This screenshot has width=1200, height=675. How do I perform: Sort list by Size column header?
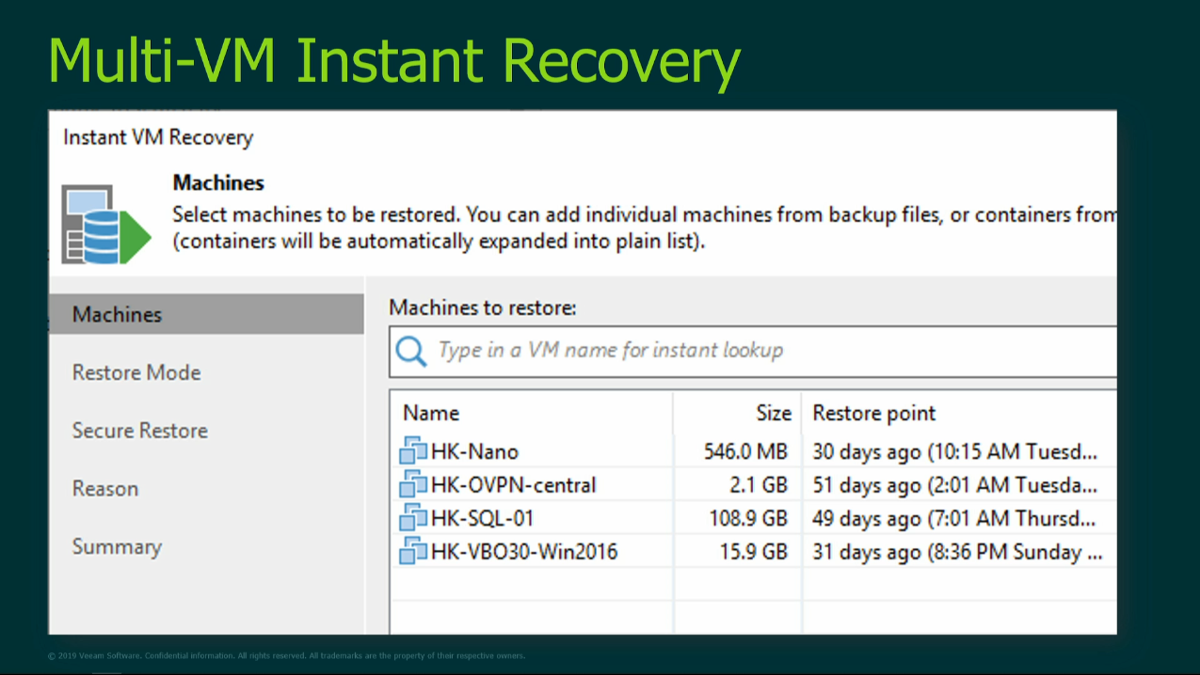coord(772,414)
